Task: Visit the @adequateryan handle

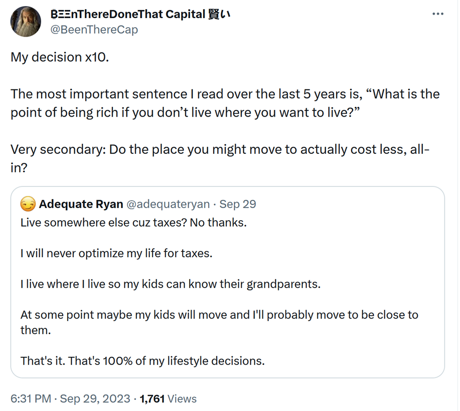Action: (x=168, y=204)
